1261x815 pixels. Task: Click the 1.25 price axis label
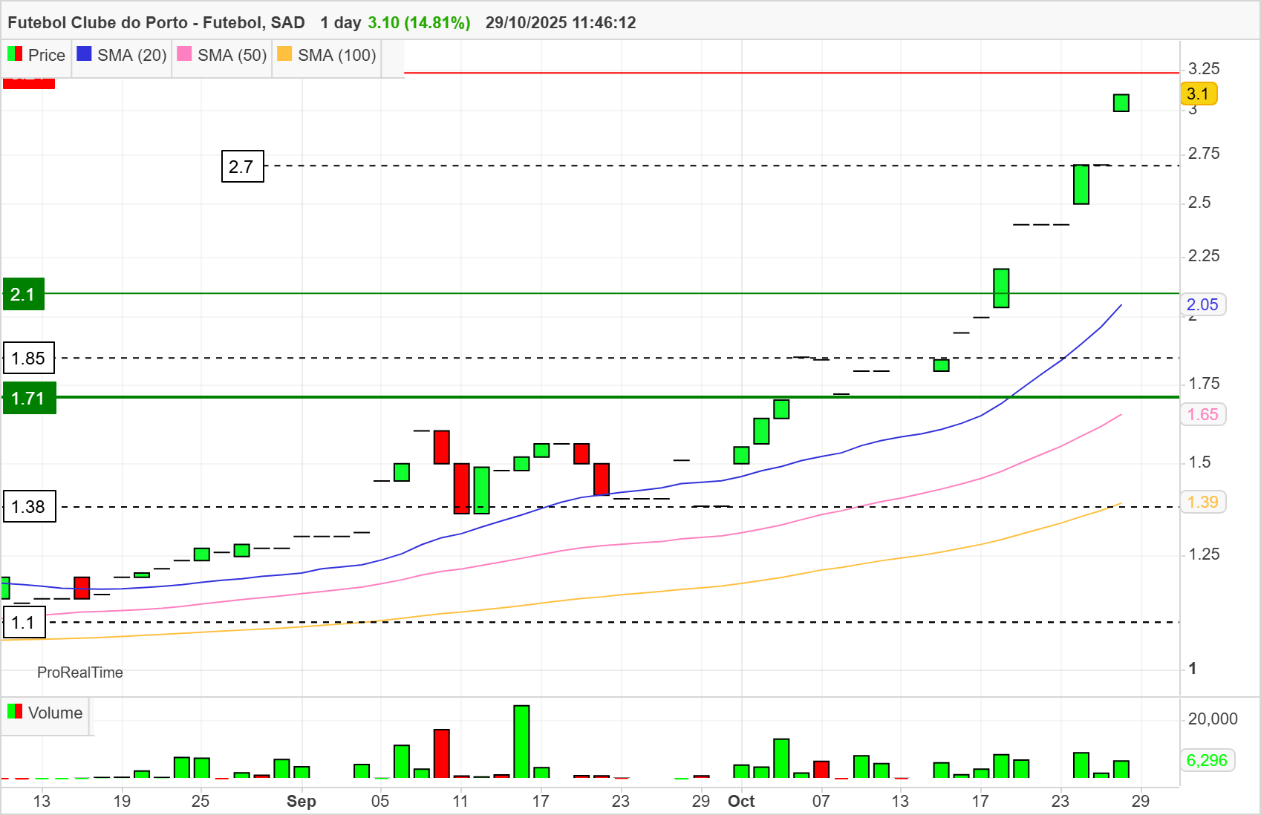point(1204,554)
